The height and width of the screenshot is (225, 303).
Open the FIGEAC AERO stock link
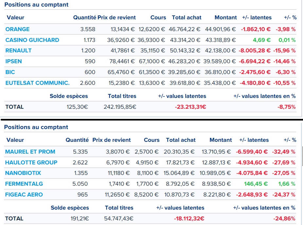click(x=24, y=195)
